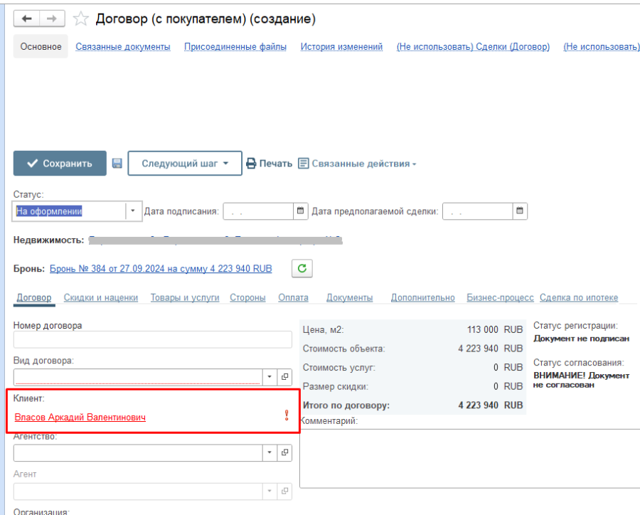Open calendar for Дата предполагаемой сделки
640x515 pixels.
click(520, 211)
